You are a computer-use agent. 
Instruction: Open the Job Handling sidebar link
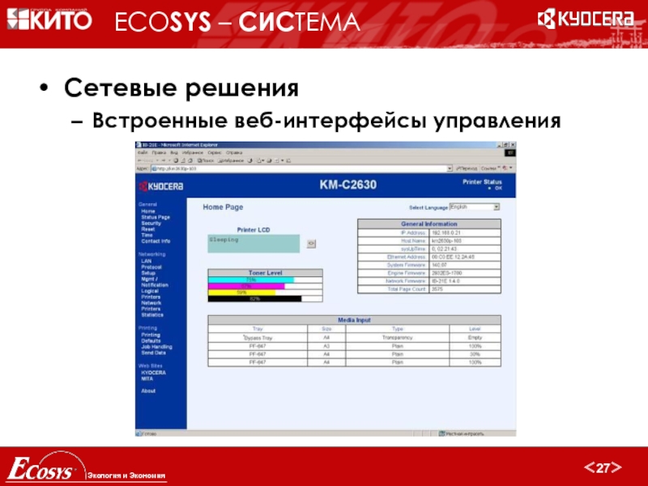tap(156, 347)
